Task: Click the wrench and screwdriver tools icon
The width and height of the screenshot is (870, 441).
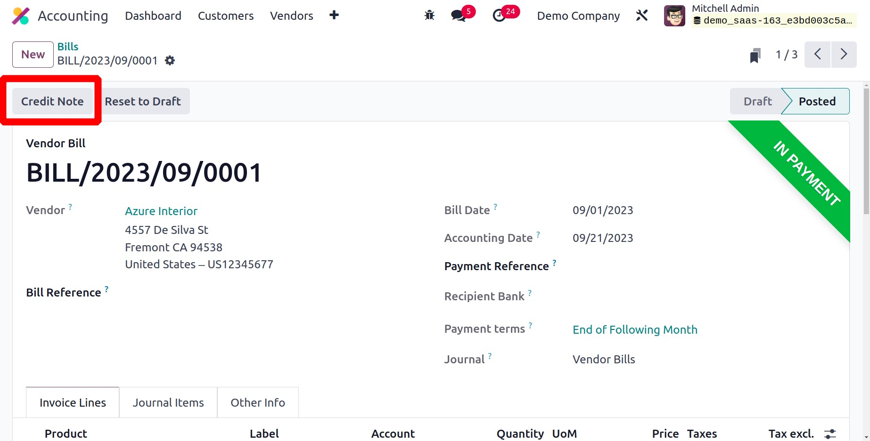Action: coord(641,16)
